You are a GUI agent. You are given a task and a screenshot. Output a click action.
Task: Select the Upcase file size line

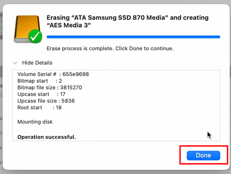pos(46,101)
